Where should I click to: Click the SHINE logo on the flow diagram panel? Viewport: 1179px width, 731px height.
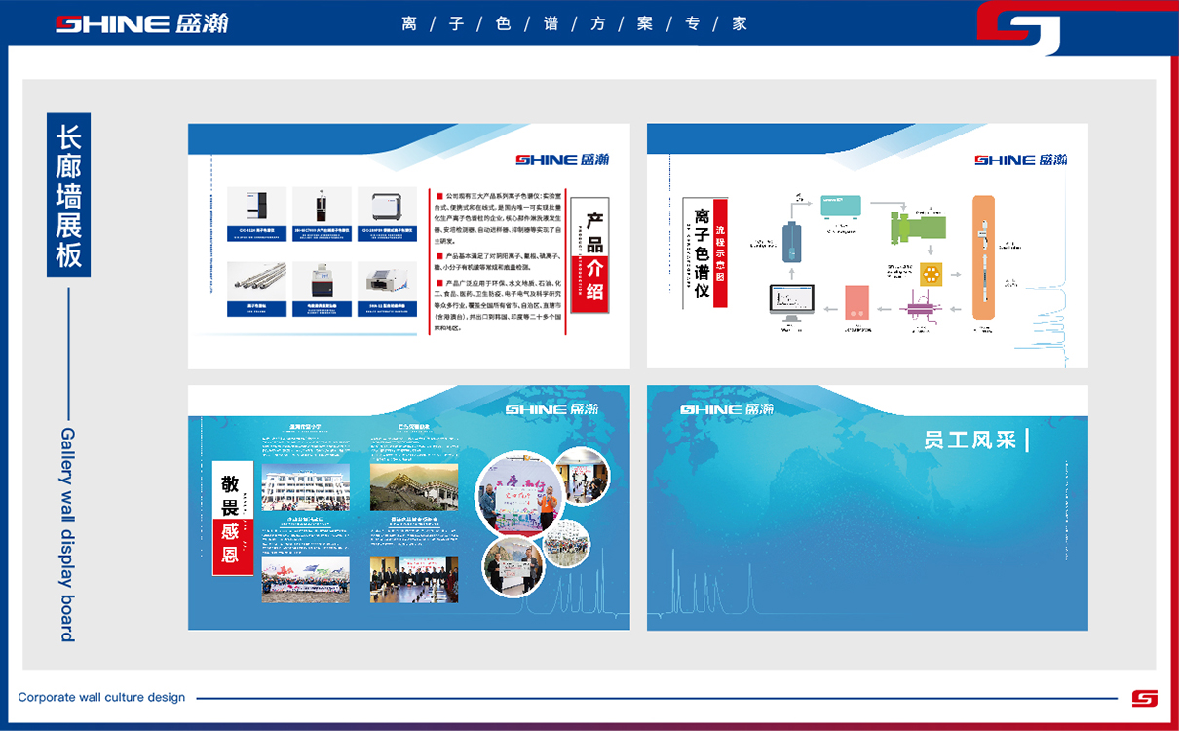coord(1020,159)
